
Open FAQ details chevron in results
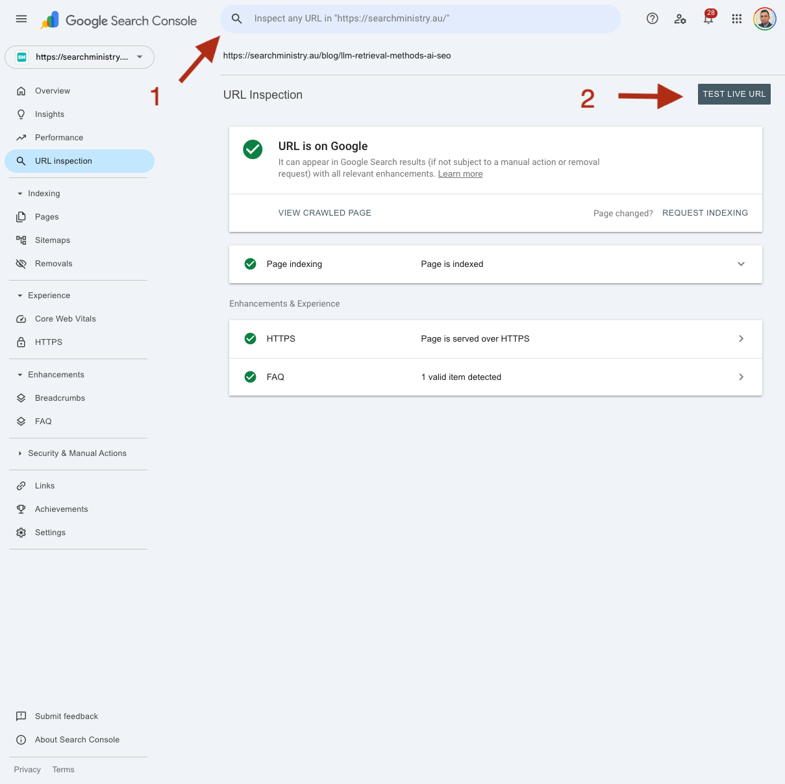click(x=741, y=377)
